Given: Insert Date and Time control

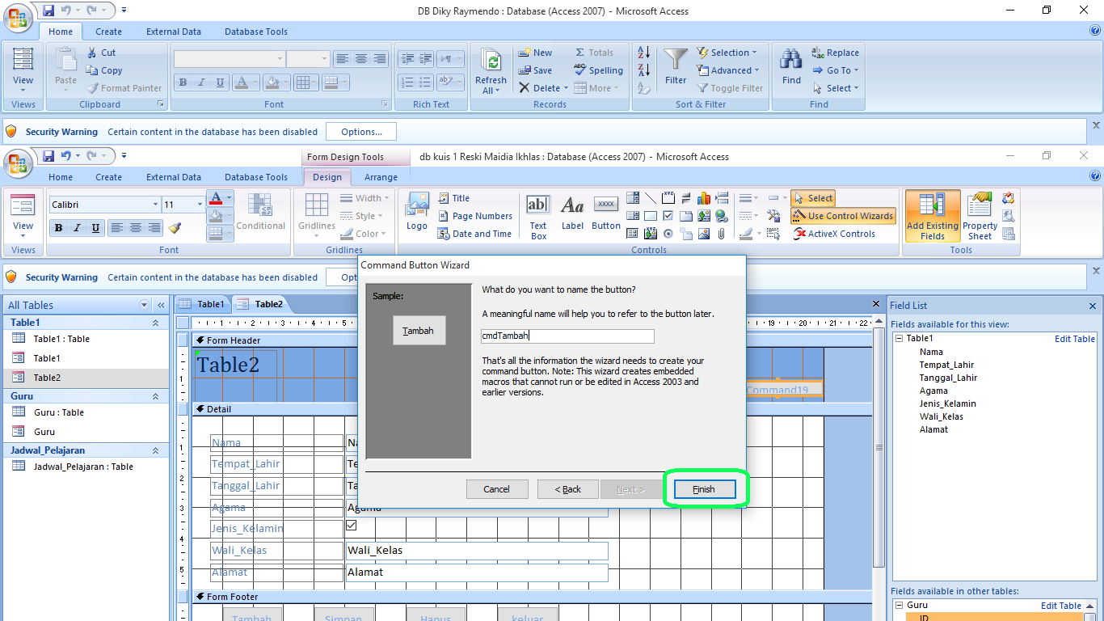Looking at the screenshot, I should (x=474, y=234).
